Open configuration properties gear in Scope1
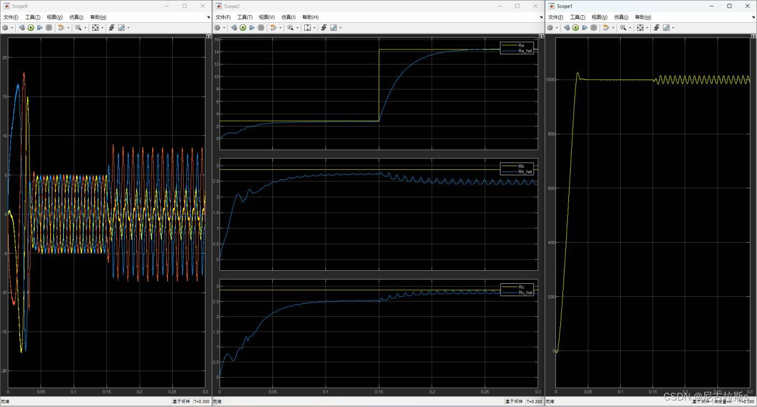 coord(550,28)
